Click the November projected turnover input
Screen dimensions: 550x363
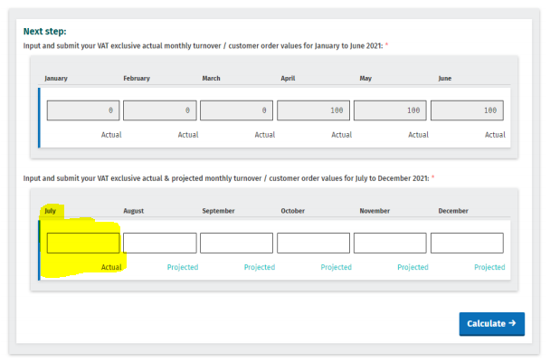tap(390, 243)
